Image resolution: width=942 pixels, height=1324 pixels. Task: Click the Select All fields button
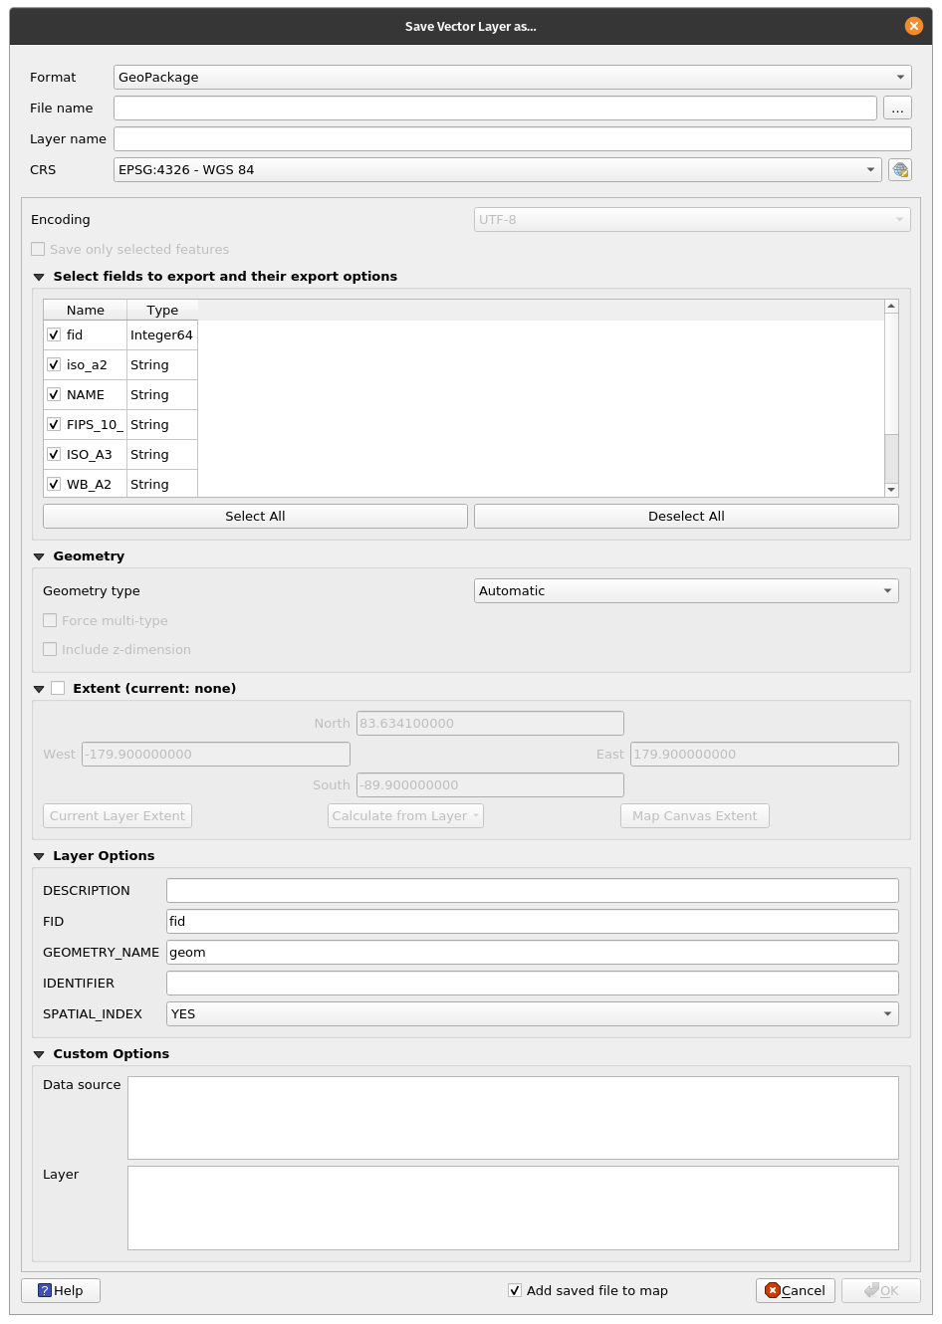(255, 516)
